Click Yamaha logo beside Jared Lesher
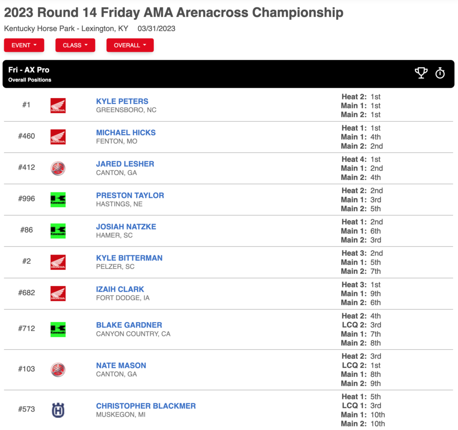 [58, 168]
